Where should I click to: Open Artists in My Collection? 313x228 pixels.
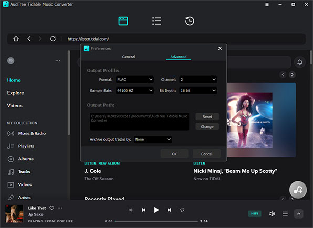[x=19, y=197]
